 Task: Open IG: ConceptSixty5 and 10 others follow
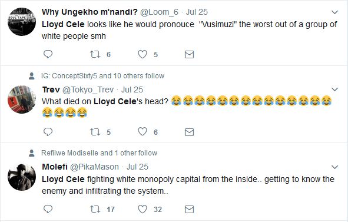[102, 76]
